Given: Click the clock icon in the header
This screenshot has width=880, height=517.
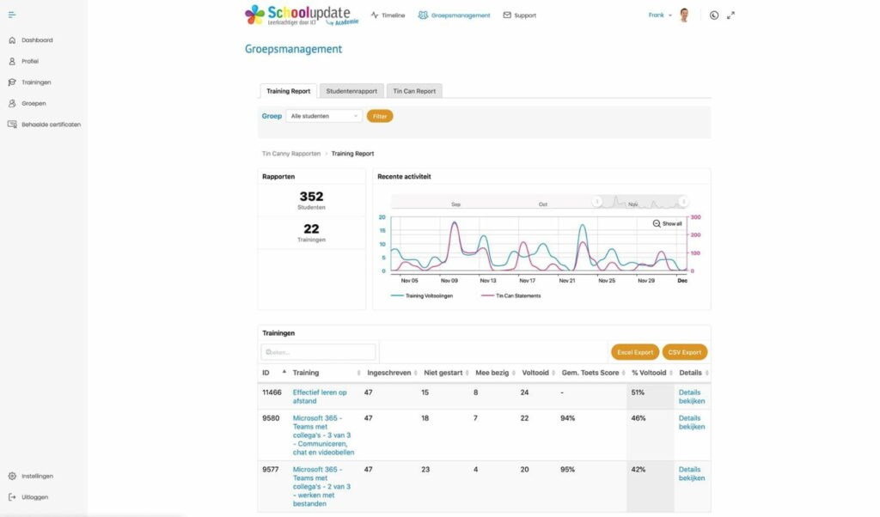Looking at the screenshot, I should point(714,15).
